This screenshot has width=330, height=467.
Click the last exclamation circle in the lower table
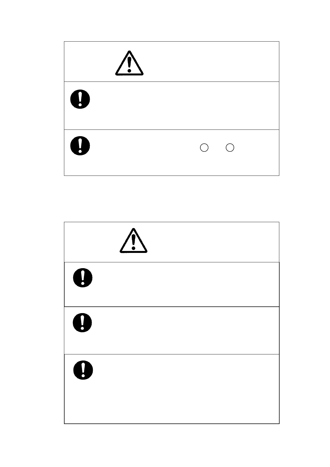83,370
